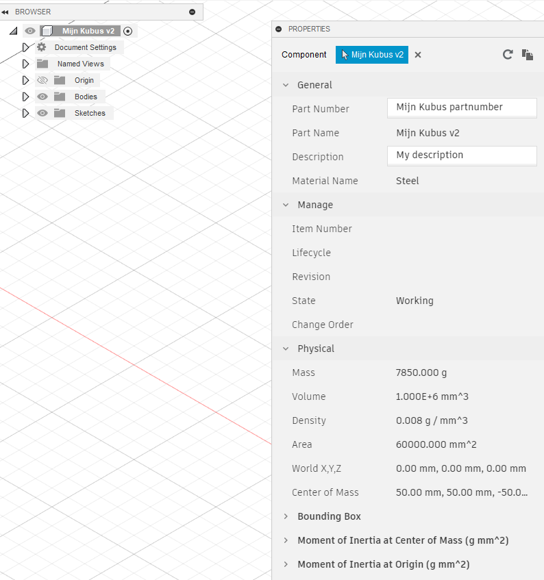Click the Mass value 7850.000 g
The height and width of the screenshot is (580, 544).
coord(421,373)
